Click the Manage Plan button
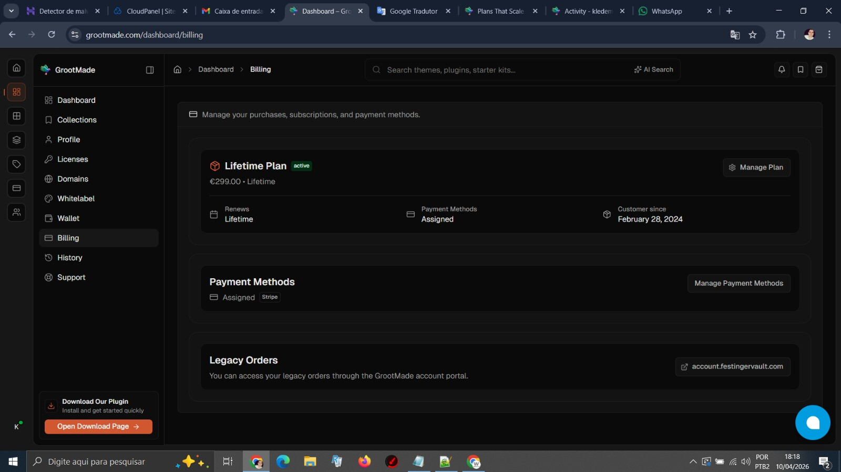The width and height of the screenshot is (841, 472). 756,167
